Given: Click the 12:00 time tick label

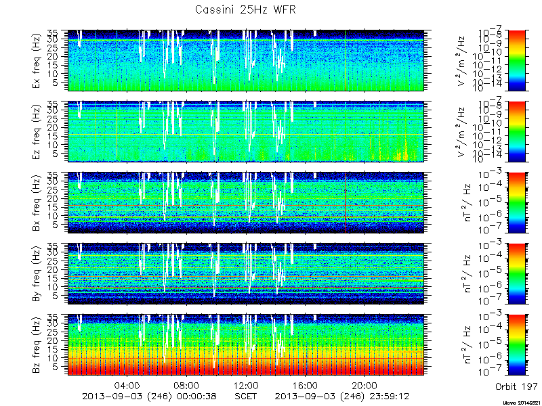Looking at the screenshot, I should [246, 385].
